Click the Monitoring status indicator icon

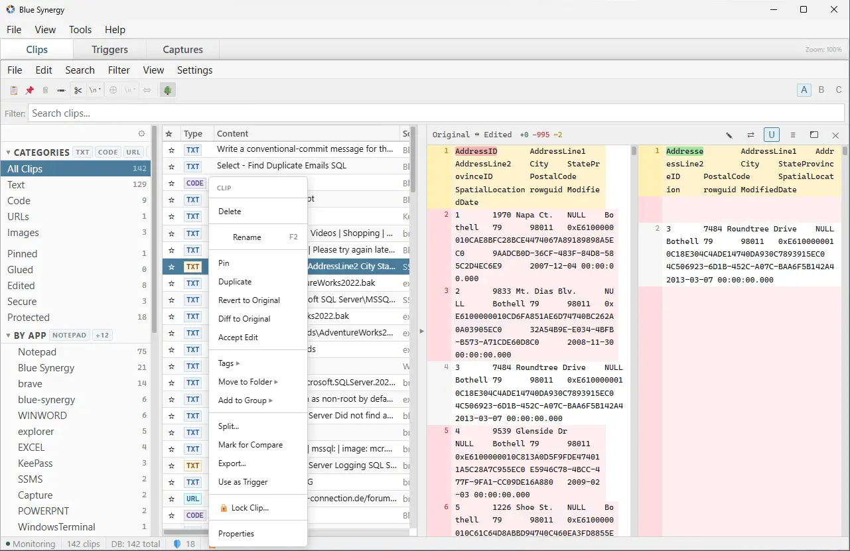pyautogui.click(x=7, y=544)
